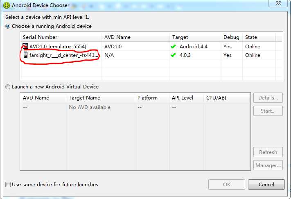
Task: Click the emulator icon beside AVD1.0 [emulator-5554]
Action: [x=25, y=46]
